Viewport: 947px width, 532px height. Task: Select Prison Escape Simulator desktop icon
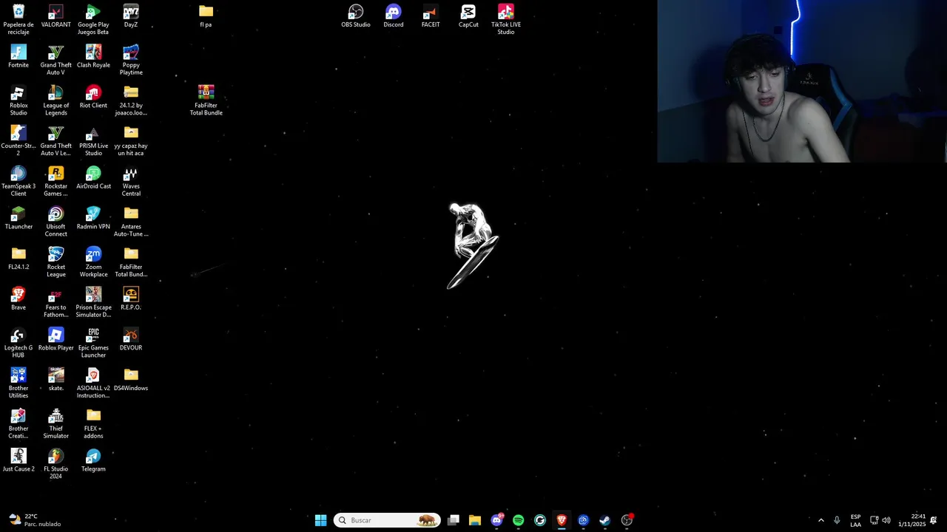pyautogui.click(x=93, y=302)
